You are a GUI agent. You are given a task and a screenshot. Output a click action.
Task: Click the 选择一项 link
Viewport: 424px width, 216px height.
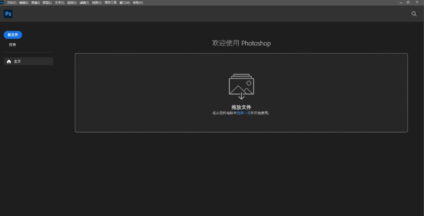coord(243,113)
